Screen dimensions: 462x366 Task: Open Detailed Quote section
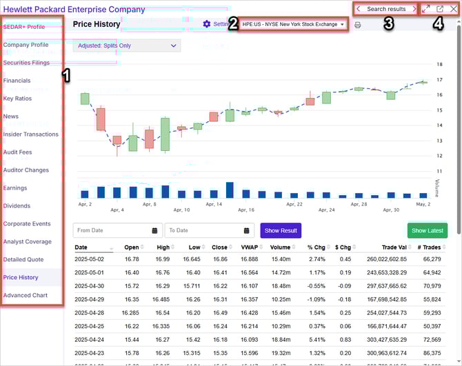(x=23, y=259)
